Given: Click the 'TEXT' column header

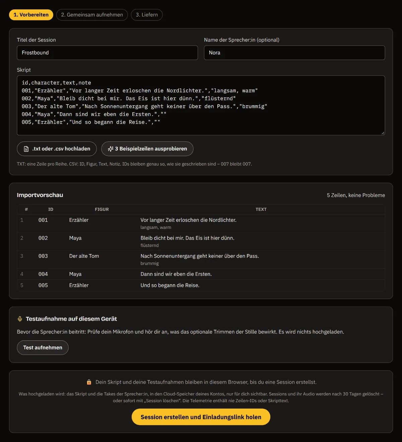Looking at the screenshot, I should [x=261, y=209].
